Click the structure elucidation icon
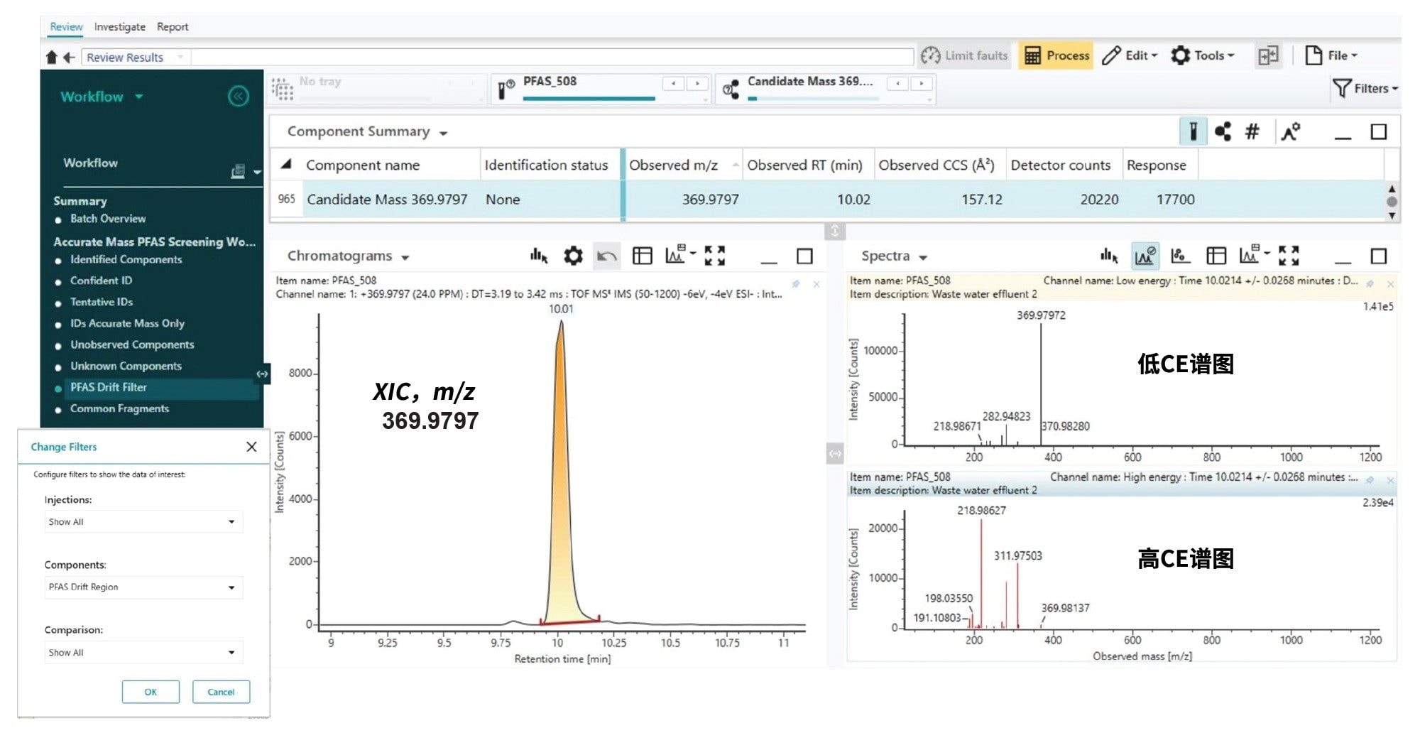 [x=1290, y=131]
